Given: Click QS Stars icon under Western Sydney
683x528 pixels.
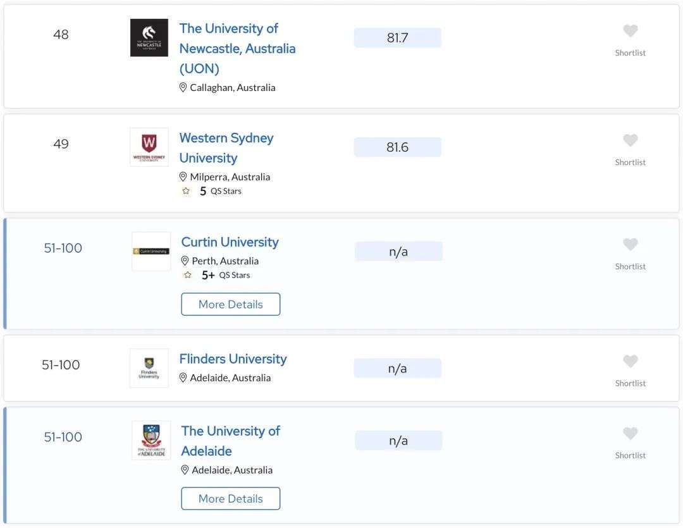Looking at the screenshot, I should coord(186,191).
